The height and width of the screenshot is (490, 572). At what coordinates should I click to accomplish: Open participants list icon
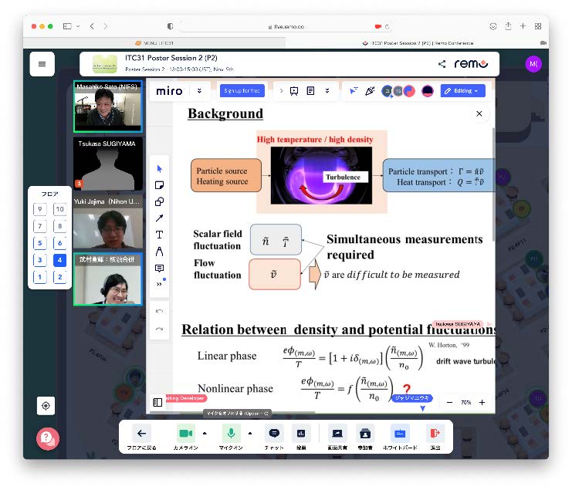click(365, 434)
